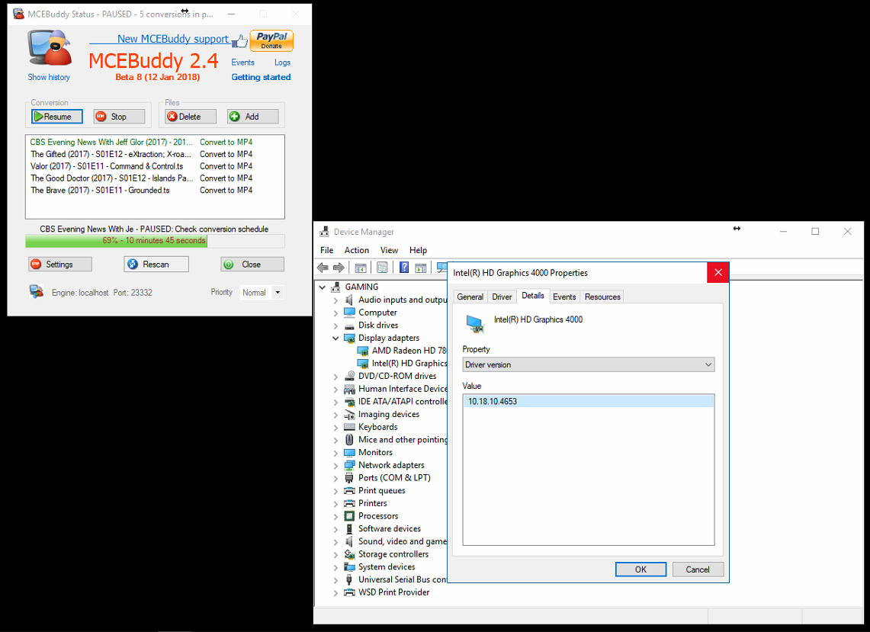This screenshot has width=870, height=632.
Task: Open the Action menu
Action: 356,250
